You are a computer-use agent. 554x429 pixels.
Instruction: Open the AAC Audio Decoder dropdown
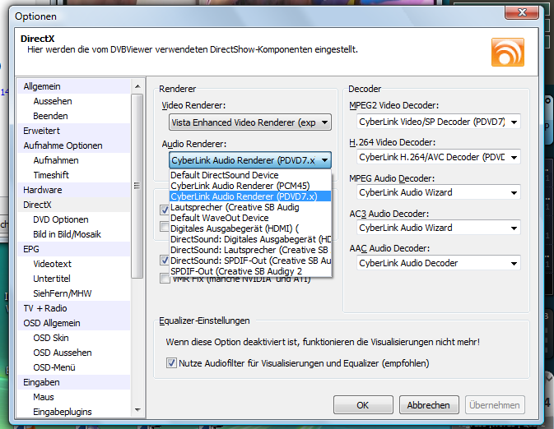tap(438, 263)
